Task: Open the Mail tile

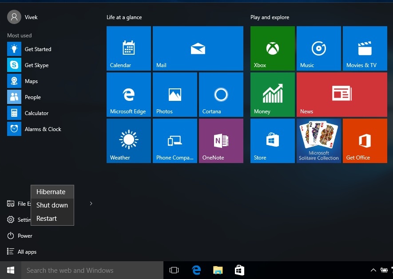Action: (x=198, y=48)
